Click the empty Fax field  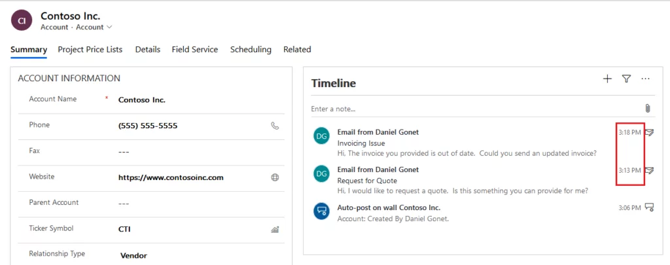tap(124, 152)
